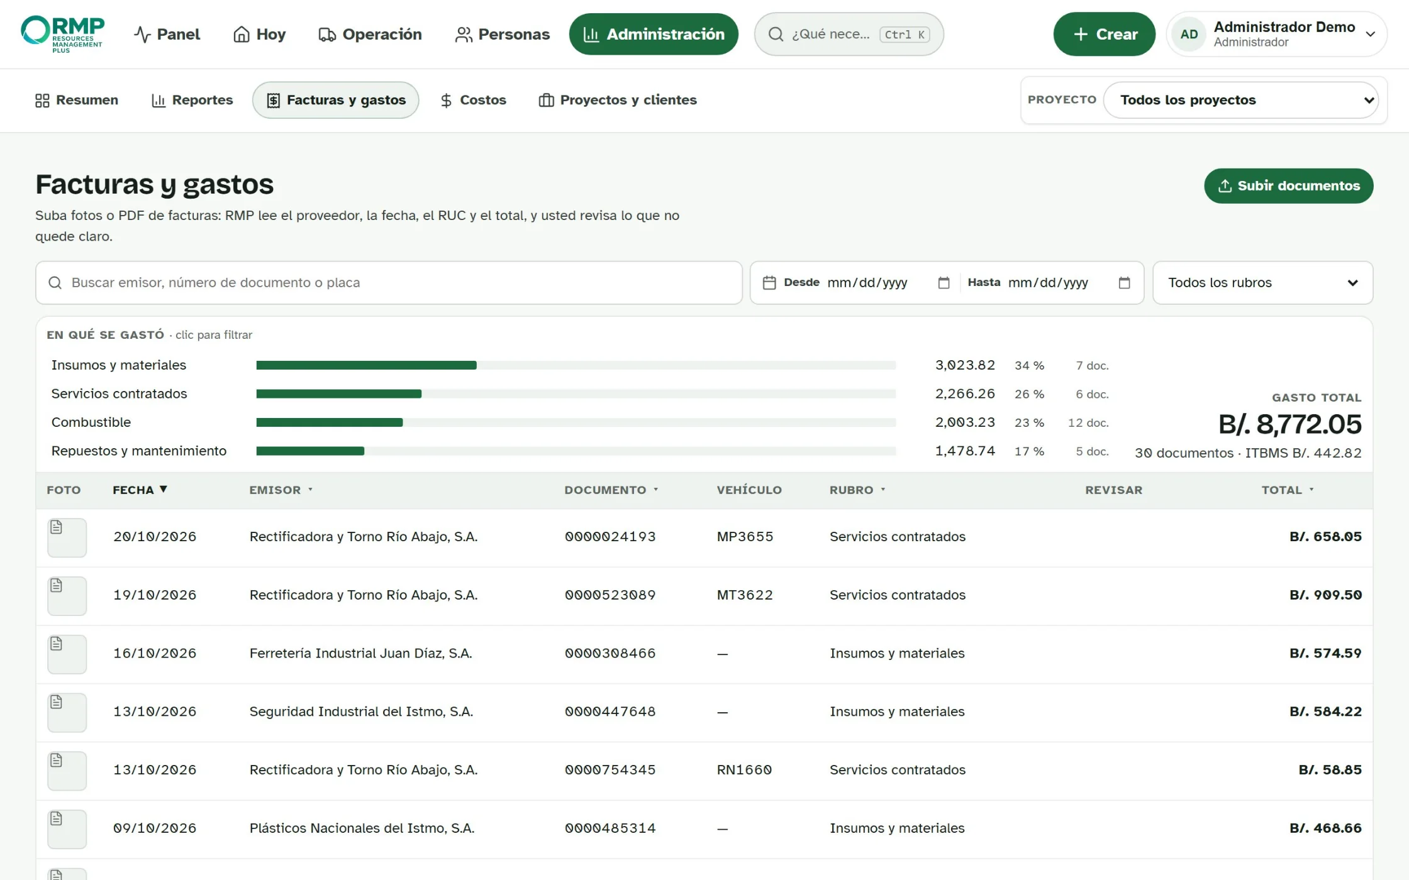This screenshot has width=1409, height=880.
Task: Open the Hasta calendar picker icon
Action: [1124, 283]
